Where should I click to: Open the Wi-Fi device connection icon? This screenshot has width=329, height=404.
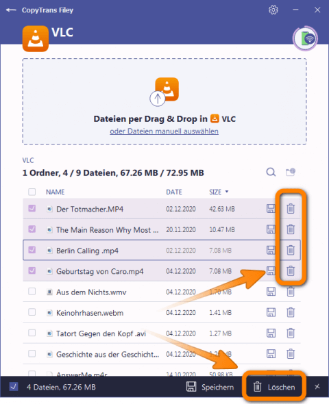pos(306,38)
